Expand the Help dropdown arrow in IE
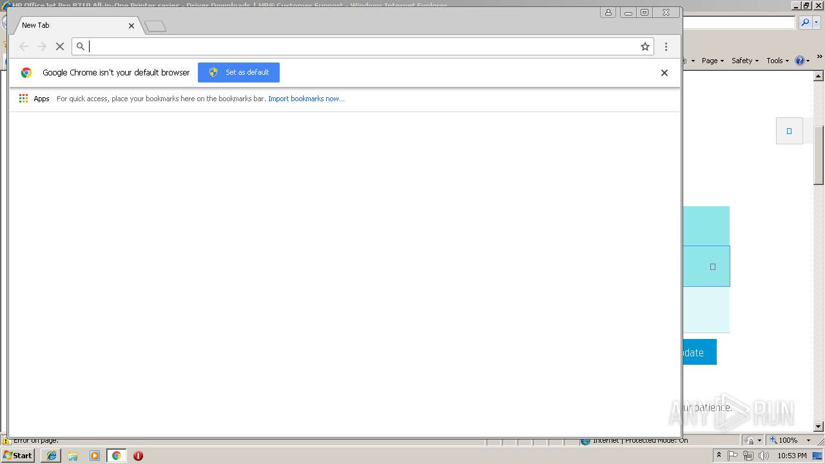Viewport: 825px width, 464px height. pos(807,61)
